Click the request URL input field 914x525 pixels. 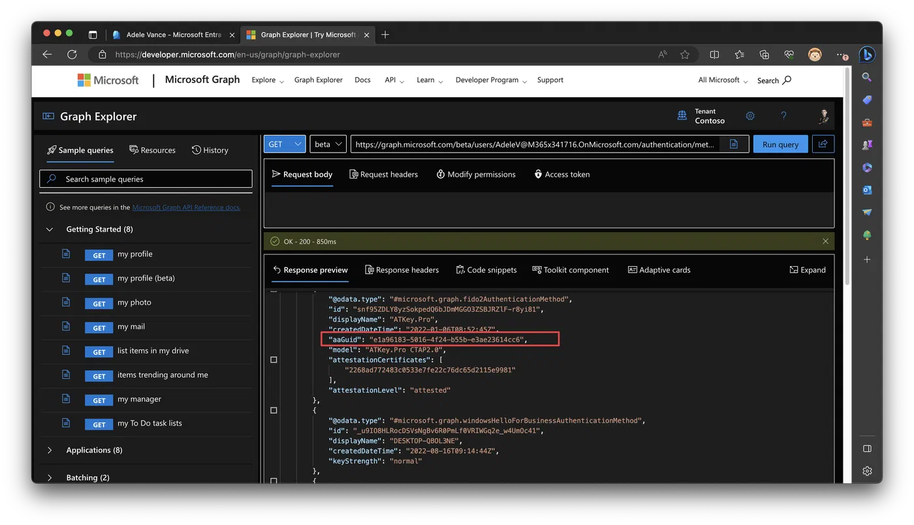(535, 144)
